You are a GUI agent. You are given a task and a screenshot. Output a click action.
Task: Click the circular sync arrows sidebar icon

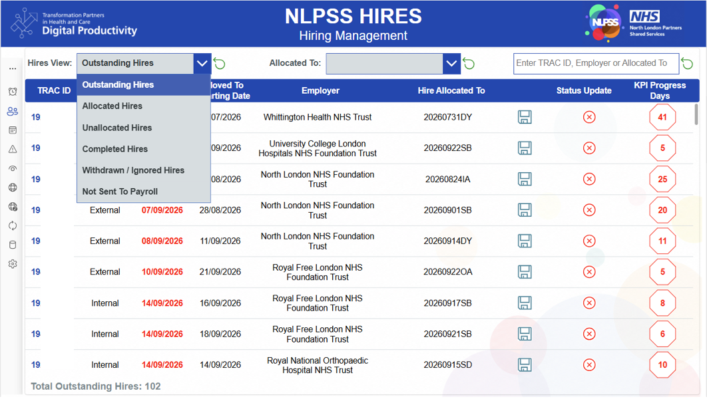pyautogui.click(x=13, y=225)
